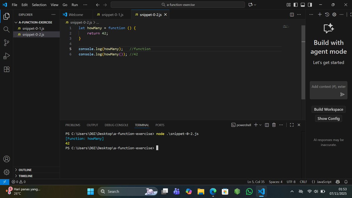This screenshot has height=198, width=352.
Task: Maximize the panel using the expand icon
Action: (x=292, y=125)
